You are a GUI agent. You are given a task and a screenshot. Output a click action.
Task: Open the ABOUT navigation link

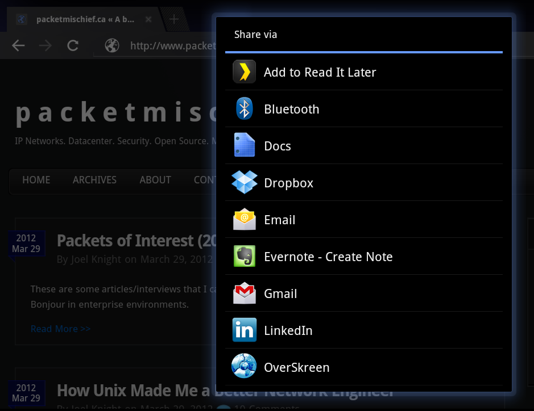[x=155, y=180]
